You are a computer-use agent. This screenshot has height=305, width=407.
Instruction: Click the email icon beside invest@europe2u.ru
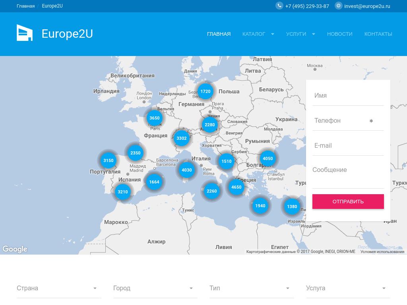pyautogui.click(x=339, y=6)
